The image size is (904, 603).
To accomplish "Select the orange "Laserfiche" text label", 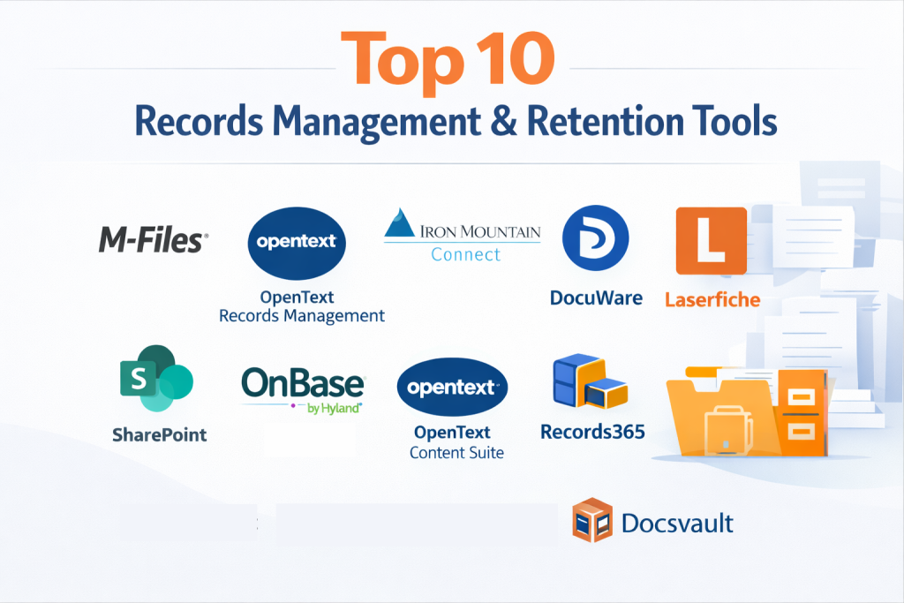I will click(x=712, y=299).
